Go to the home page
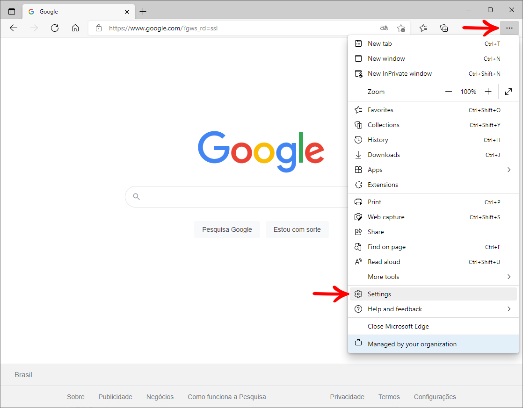Image resolution: width=523 pixels, height=408 pixels. [x=75, y=28]
